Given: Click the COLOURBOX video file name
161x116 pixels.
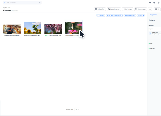Looking at the screenshot, I should [x=55, y=35].
